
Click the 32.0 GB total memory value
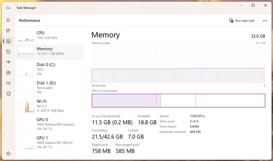tap(258, 36)
